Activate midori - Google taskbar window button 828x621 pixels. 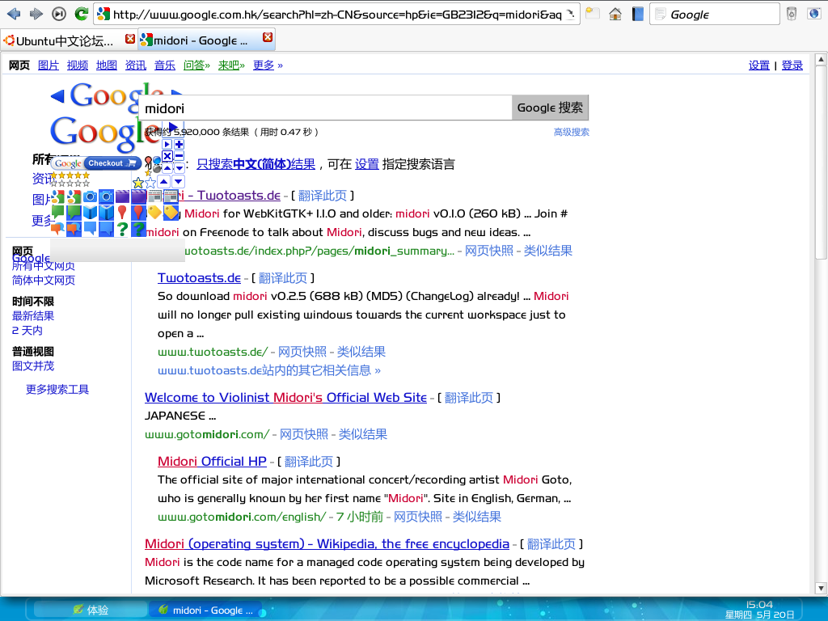[206, 610]
